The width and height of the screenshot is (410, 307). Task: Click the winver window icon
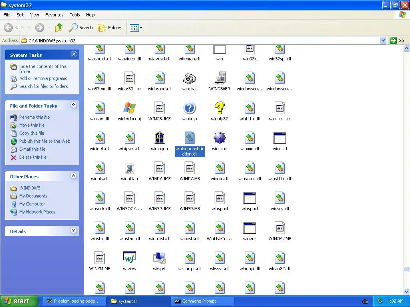coord(250,228)
